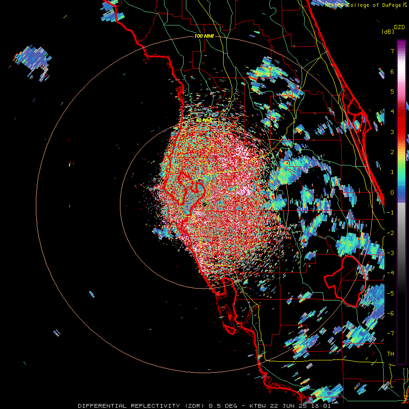Click the KTBW 22 JUN 25 18:01 timestamp
Image resolution: width=409 pixels, height=409 pixels.
290,406
